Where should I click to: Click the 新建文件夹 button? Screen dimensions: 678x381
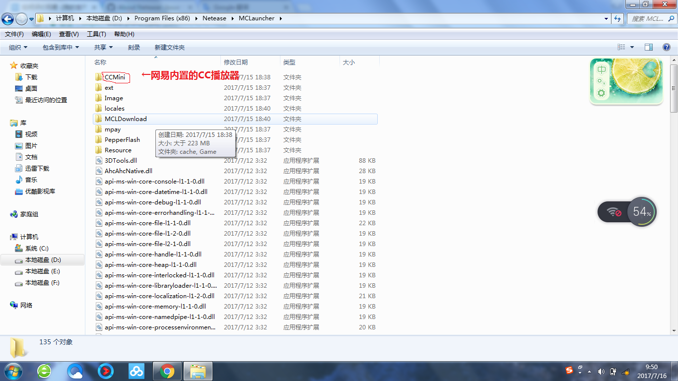pyautogui.click(x=170, y=47)
